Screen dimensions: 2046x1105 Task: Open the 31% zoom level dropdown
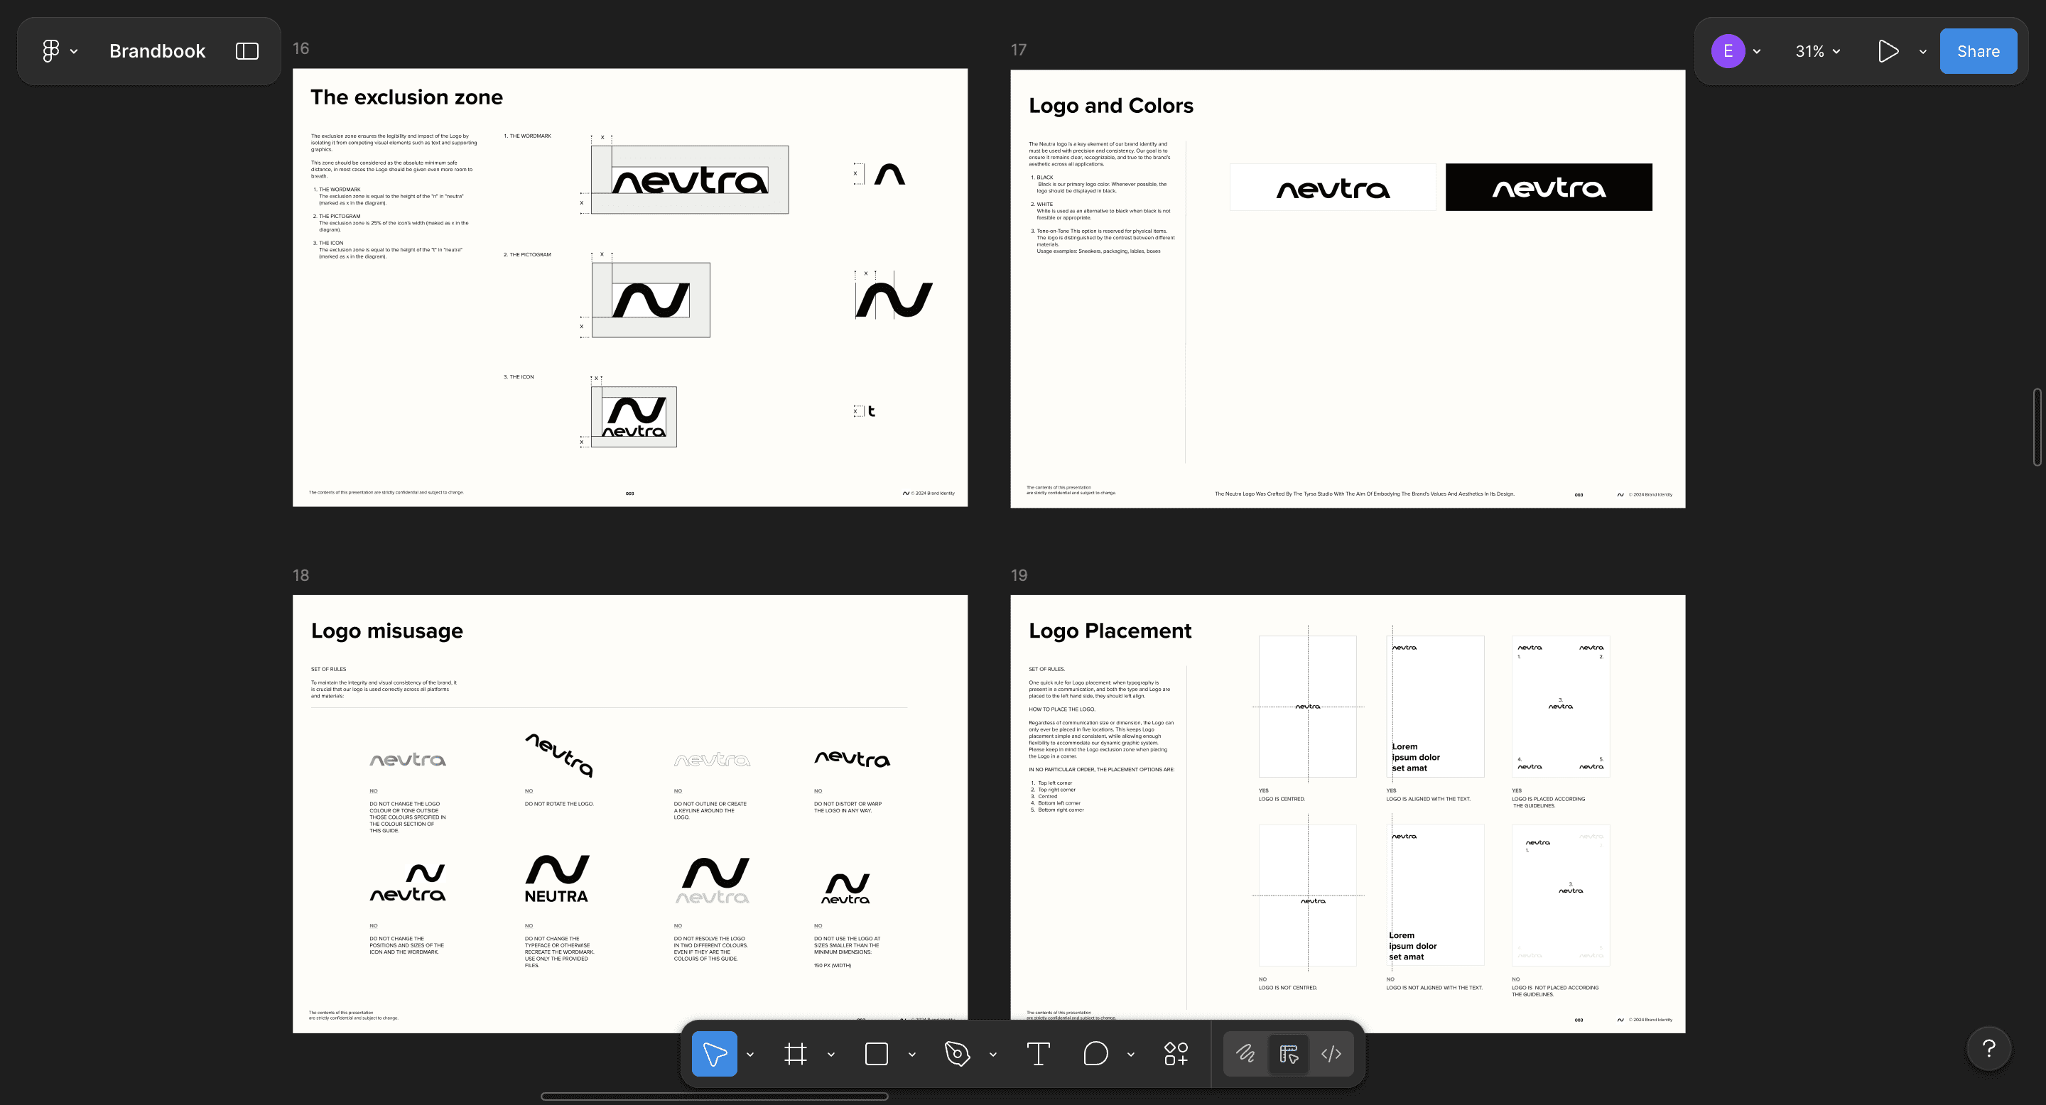coord(1817,51)
